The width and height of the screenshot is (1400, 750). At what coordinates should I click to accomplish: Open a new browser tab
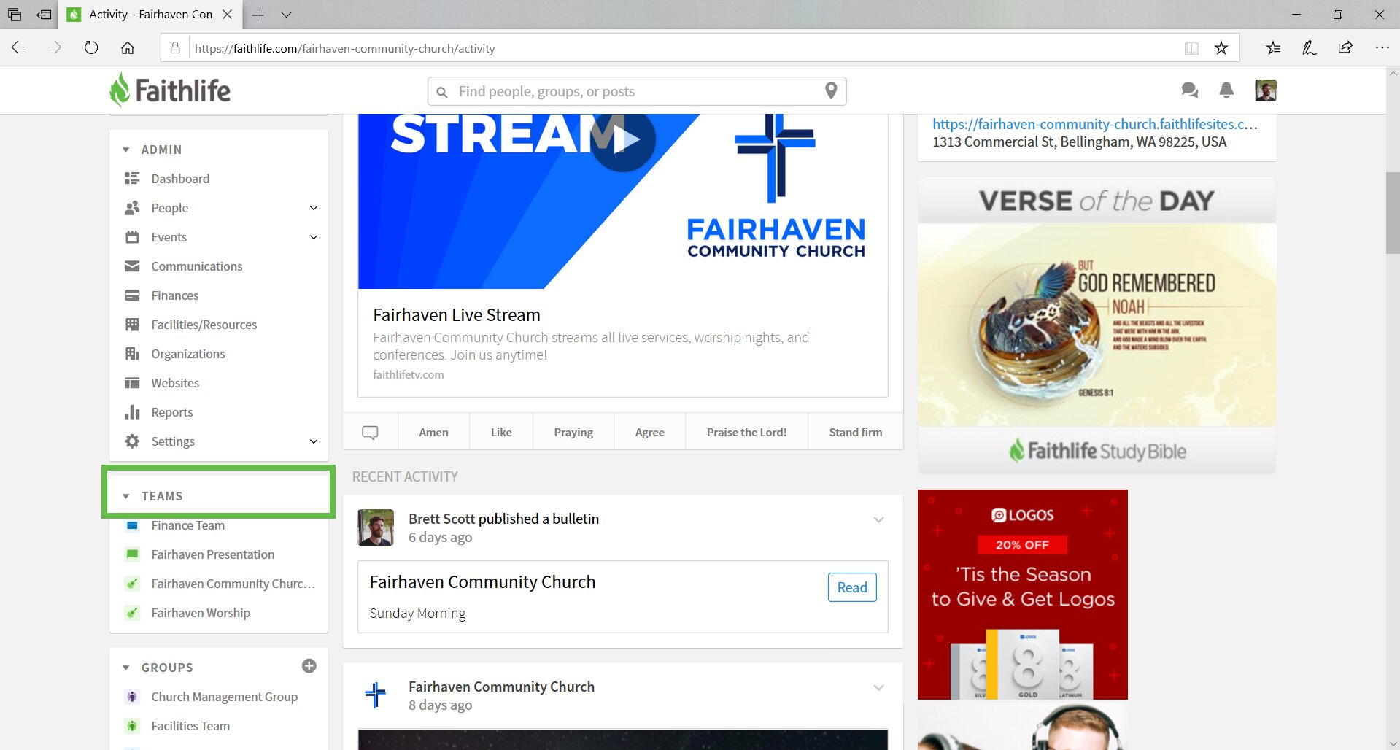point(258,15)
